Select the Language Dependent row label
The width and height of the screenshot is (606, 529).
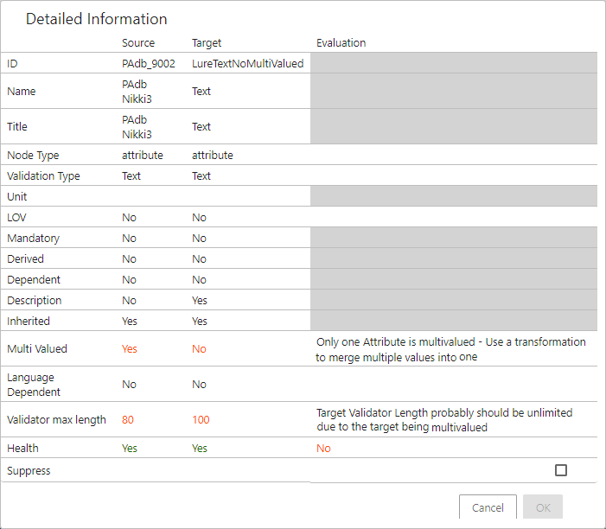coord(34,385)
